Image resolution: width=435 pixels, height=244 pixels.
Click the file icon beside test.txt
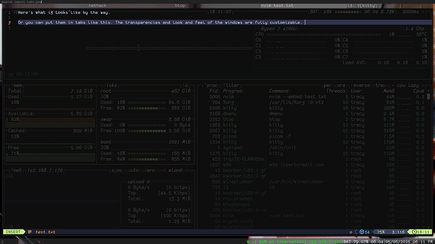click(x=30, y=232)
